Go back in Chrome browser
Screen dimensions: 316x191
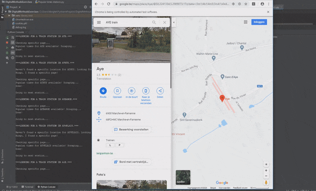(x=96, y=4)
